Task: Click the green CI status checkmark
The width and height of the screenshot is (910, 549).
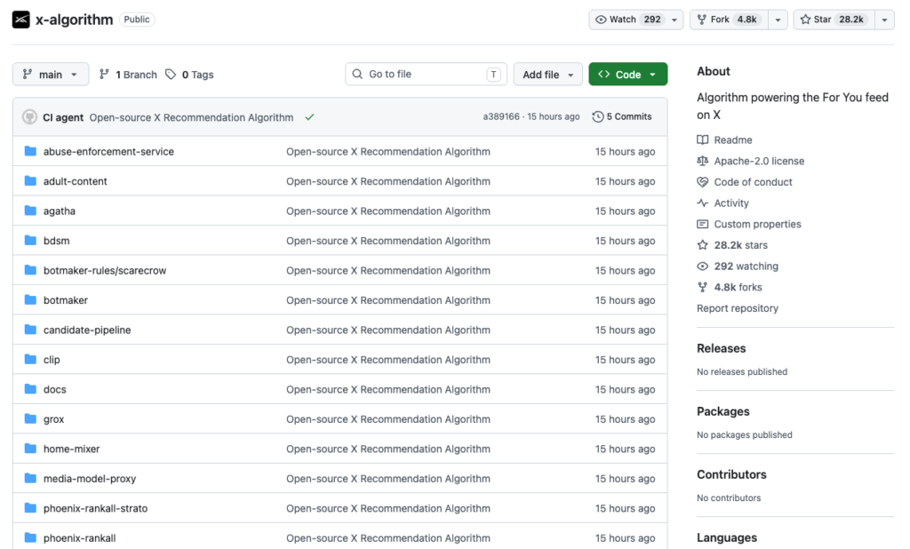Action: point(310,117)
